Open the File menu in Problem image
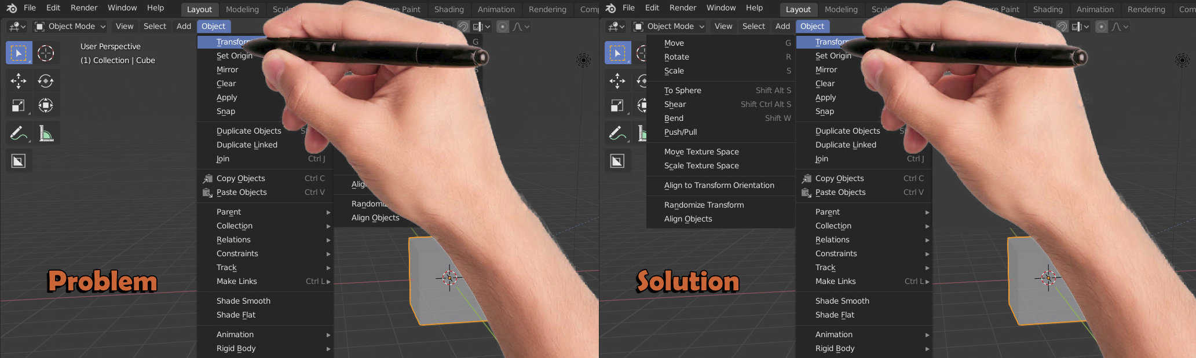This screenshot has width=1196, height=358. pos(30,8)
